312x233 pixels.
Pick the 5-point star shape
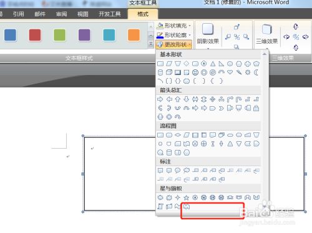pos(187,197)
